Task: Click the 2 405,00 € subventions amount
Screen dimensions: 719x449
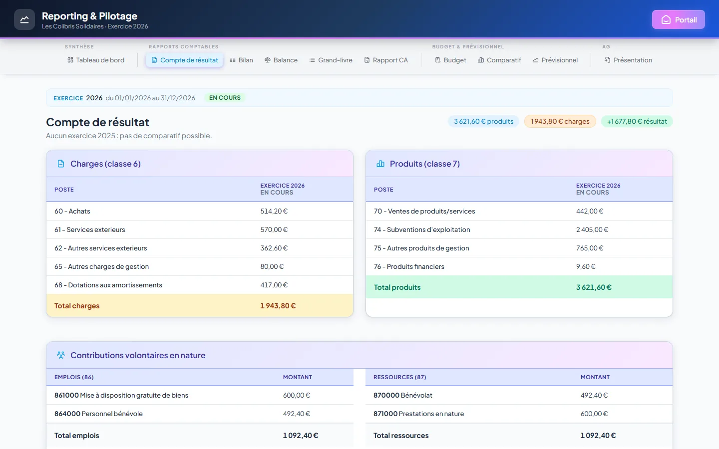Action: pos(592,229)
